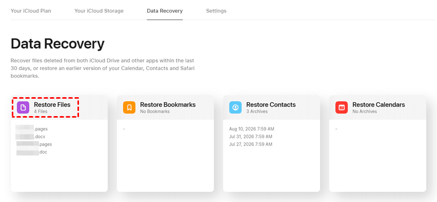Click the red Restore Calendars icon
Image resolution: width=437 pixels, height=202 pixels.
click(342, 107)
